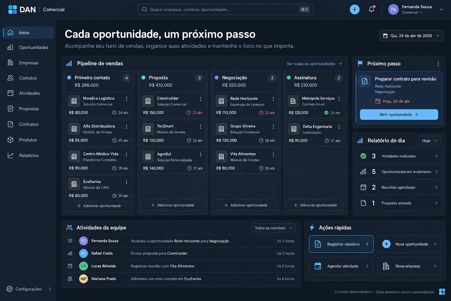Open the Hoje dropdown in Relatório do dia

tap(430, 141)
